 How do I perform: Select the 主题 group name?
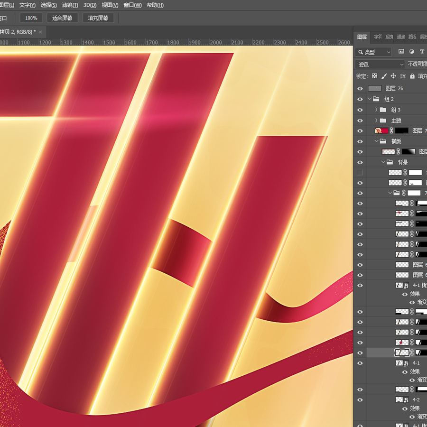click(x=396, y=121)
